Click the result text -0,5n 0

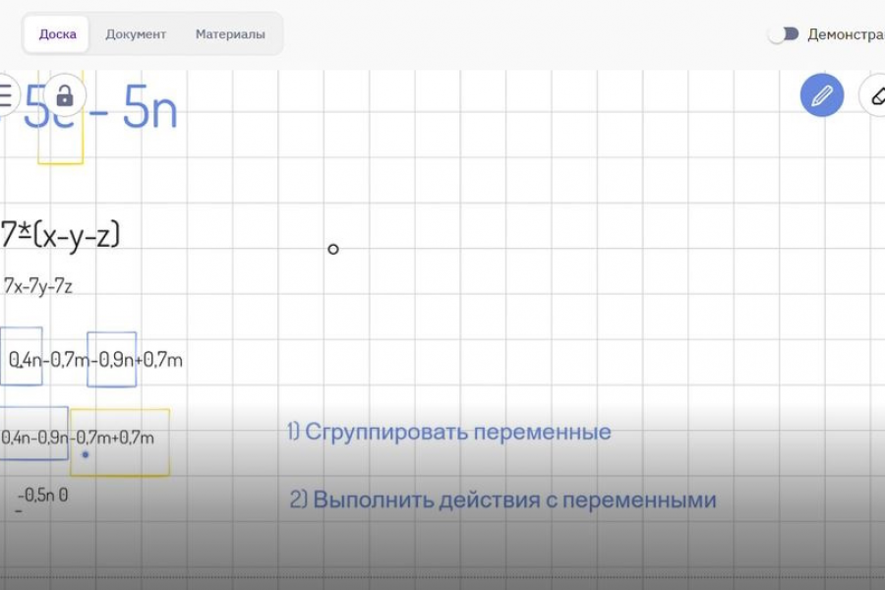[x=43, y=496]
